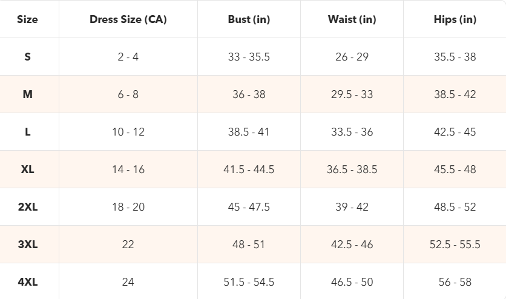The image size is (506, 299).
Task: Click the Dress Size (CA) header
Action: 128,19
